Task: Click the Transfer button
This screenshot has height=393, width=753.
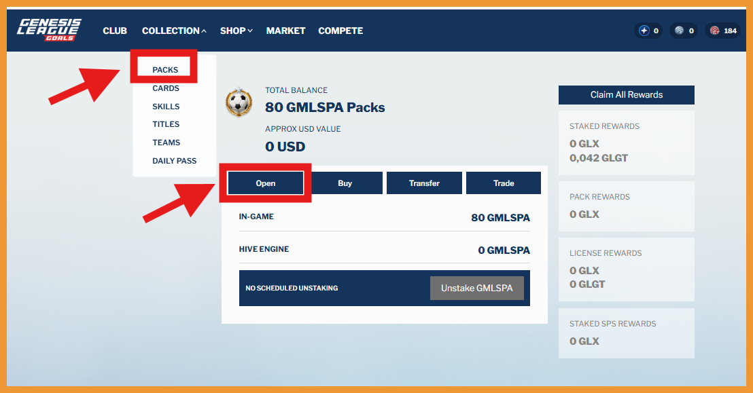Action: tap(425, 183)
